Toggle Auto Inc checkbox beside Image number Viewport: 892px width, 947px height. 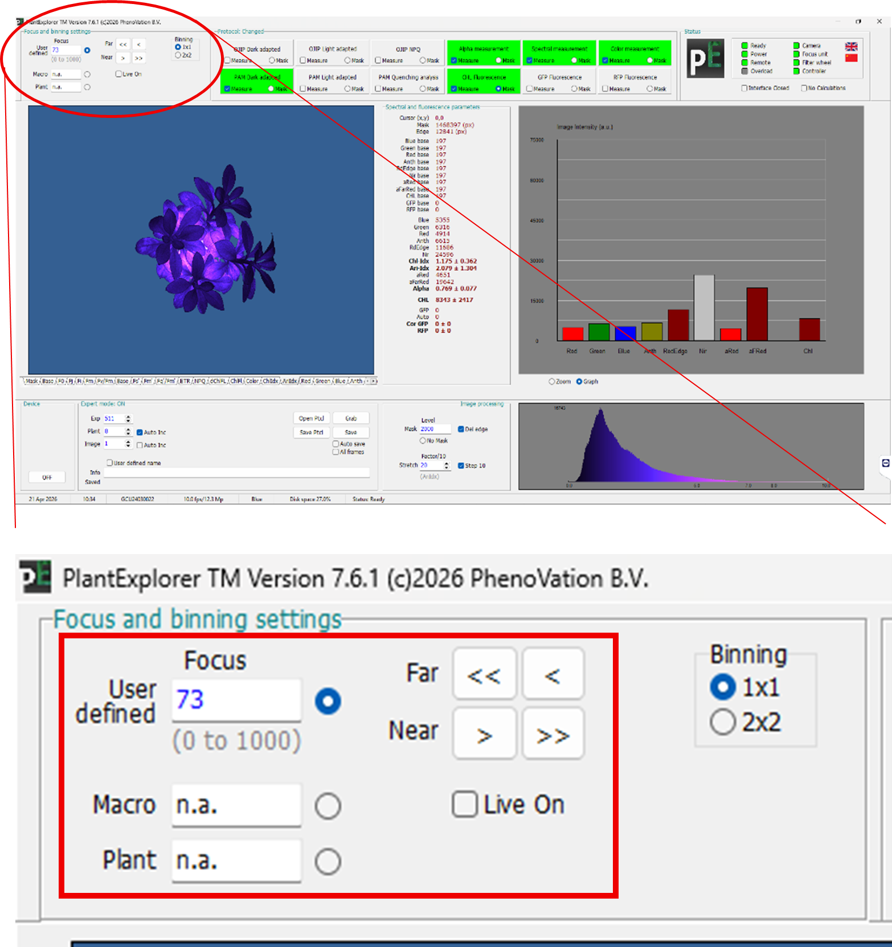click(x=140, y=445)
